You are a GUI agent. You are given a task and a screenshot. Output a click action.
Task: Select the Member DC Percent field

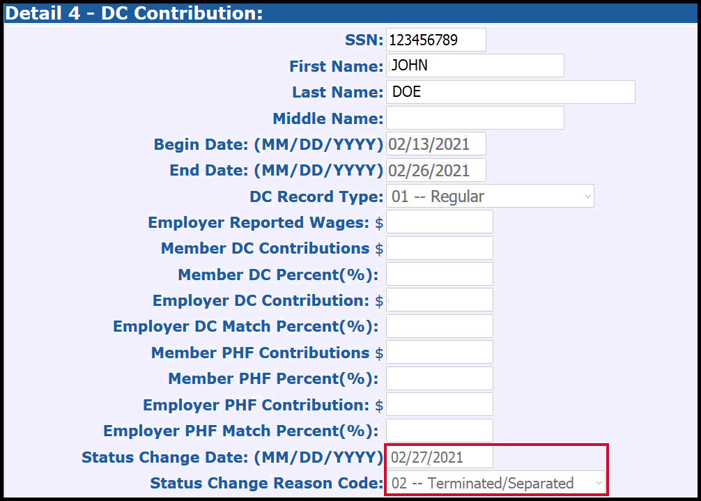point(439,274)
